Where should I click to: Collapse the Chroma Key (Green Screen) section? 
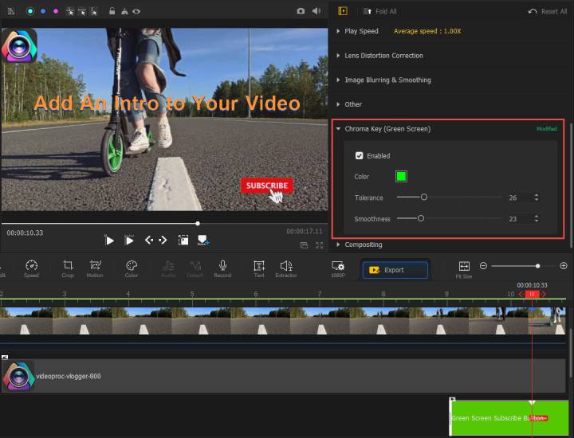pos(387,128)
